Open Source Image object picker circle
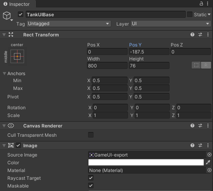 210,155
